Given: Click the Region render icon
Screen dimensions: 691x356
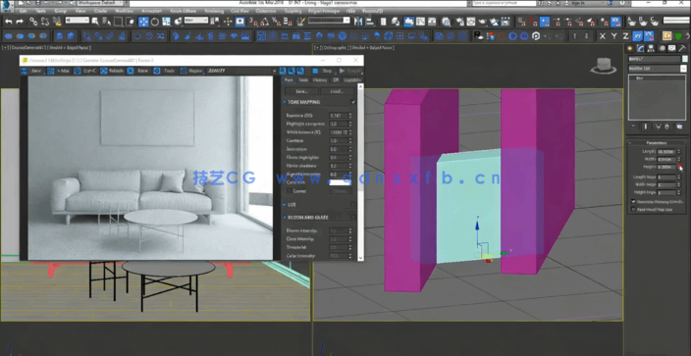Looking at the screenshot, I should [183, 71].
